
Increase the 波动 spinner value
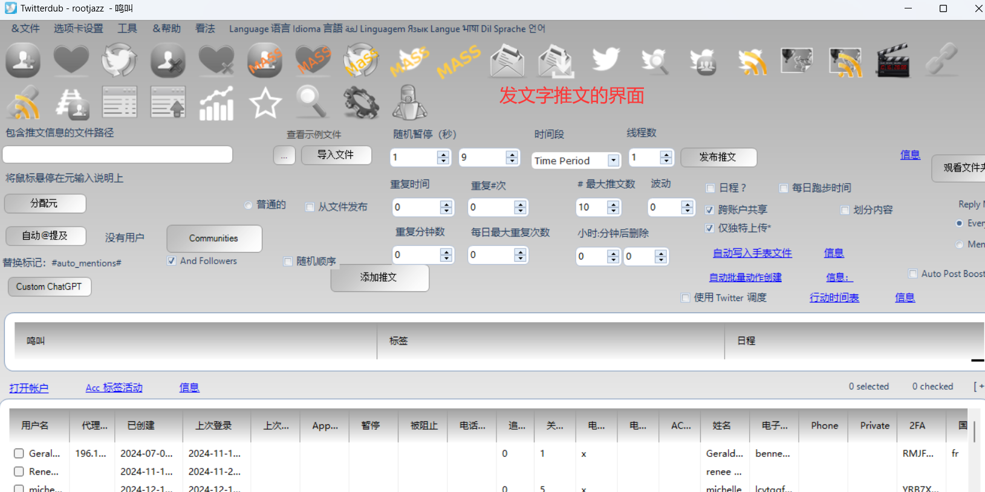click(x=687, y=204)
